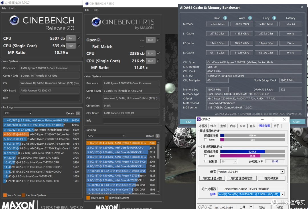Screen dimensions: 308x209
Task: Toggle the R15 OpenGL test checkmark
Action: [x=158, y=40]
